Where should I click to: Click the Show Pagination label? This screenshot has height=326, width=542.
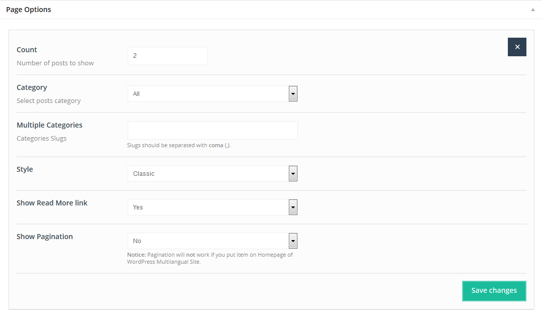point(45,237)
